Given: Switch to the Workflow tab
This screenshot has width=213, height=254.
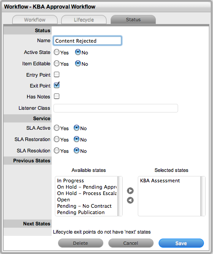Looking at the screenshot, I should tap(35, 20).
